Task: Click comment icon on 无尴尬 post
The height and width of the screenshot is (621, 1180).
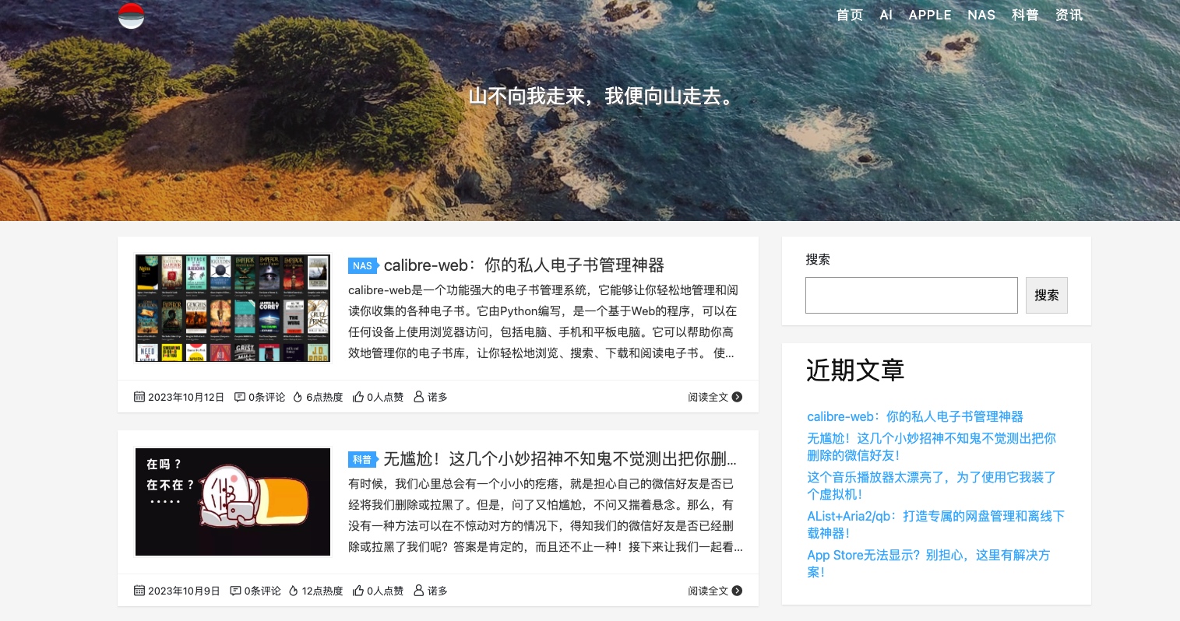Action: tap(235, 591)
